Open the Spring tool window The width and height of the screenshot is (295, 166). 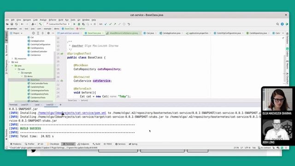[133, 144]
